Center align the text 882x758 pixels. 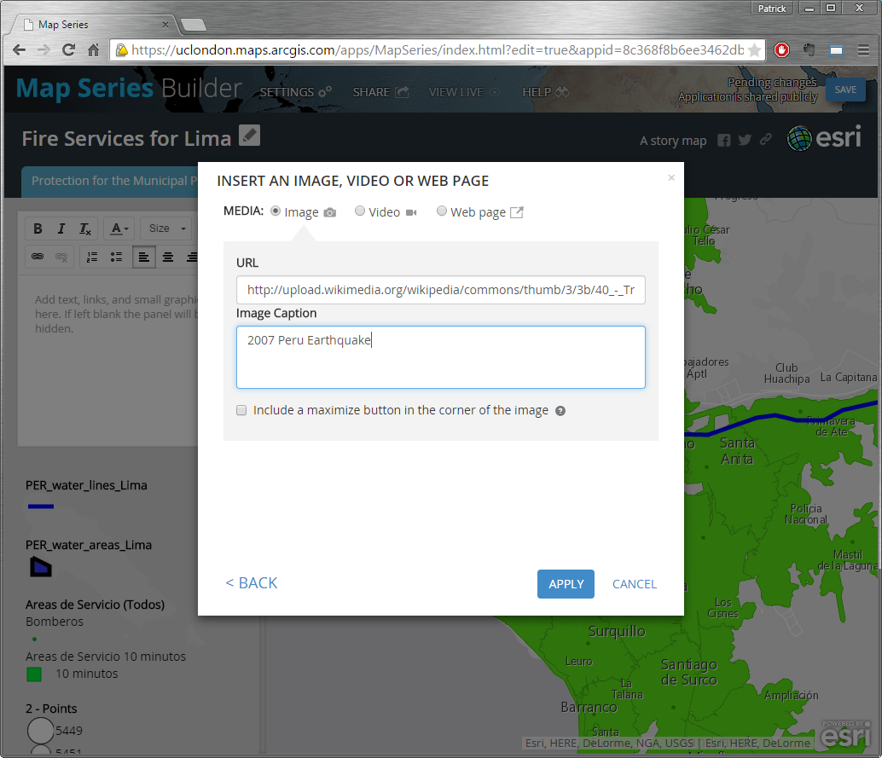click(168, 256)
